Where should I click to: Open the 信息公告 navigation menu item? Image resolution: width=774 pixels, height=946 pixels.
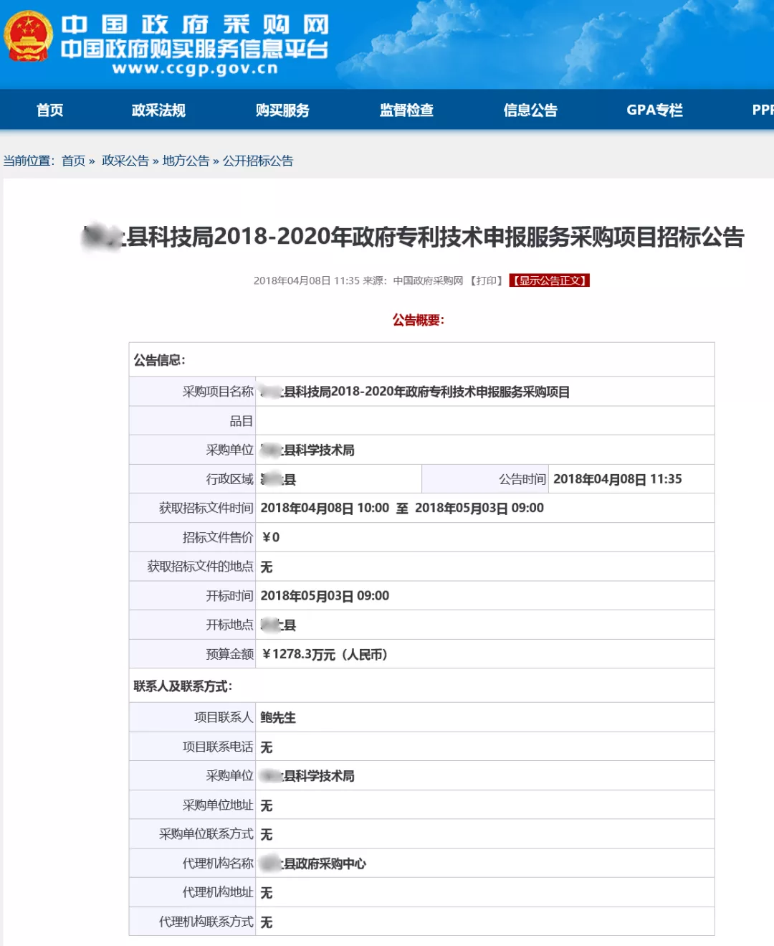point(531,110)
